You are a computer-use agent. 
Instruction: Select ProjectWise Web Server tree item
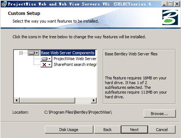pyautogui.click(x=75, y=59)
